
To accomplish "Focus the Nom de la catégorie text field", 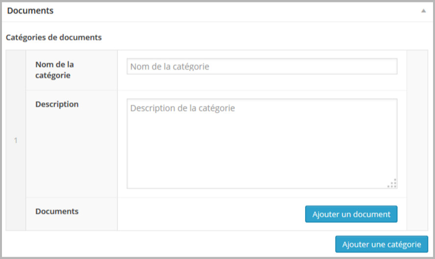I will (x=262, y=66).
